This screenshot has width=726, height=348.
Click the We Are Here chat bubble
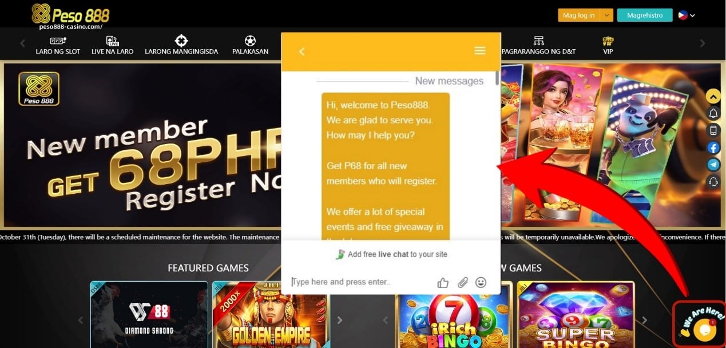[700, 323]
